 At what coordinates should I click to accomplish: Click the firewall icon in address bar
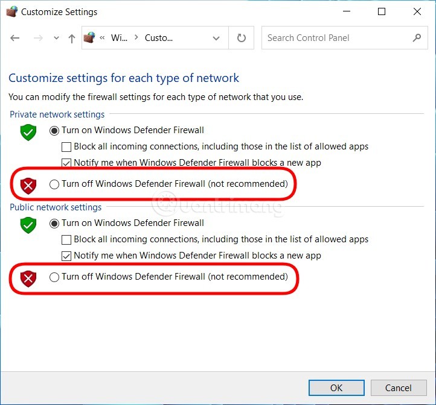click(x=89, y=37)
